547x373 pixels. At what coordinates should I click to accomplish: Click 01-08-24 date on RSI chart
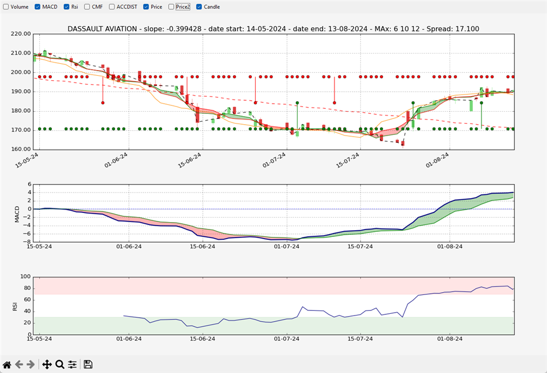pyautogui.click(x=450, y=338)
